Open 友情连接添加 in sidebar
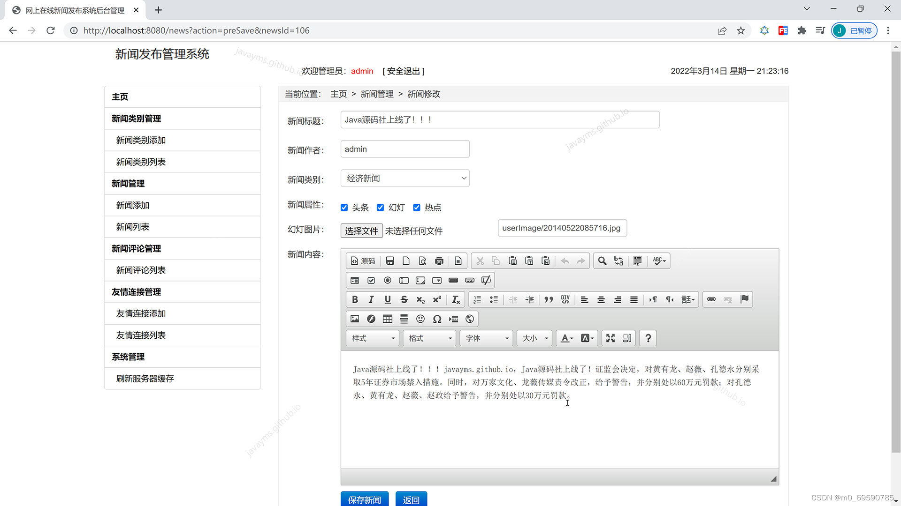The image size is (901, 506). click(183, 313)
